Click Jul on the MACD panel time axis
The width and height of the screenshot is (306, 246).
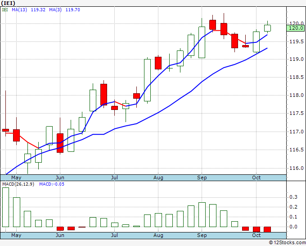[x=114, y=235]
